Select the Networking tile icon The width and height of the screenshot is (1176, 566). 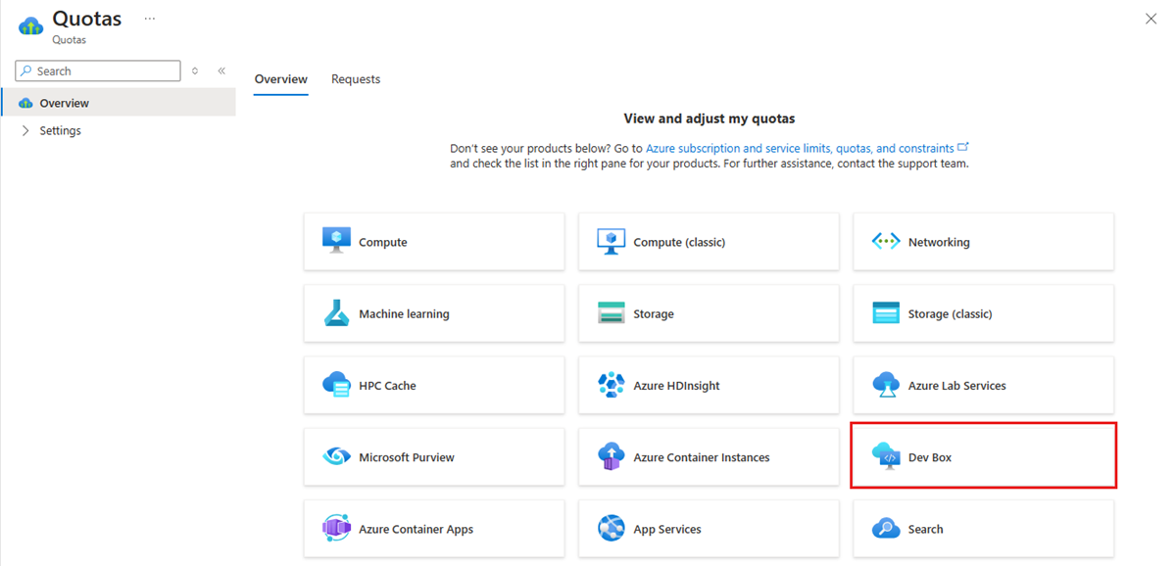click(886, 242)
